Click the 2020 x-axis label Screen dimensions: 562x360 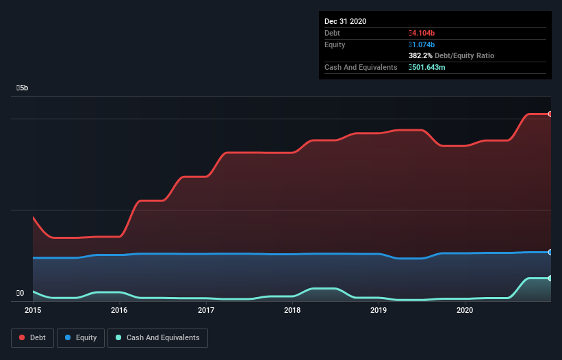click(465, 310)
